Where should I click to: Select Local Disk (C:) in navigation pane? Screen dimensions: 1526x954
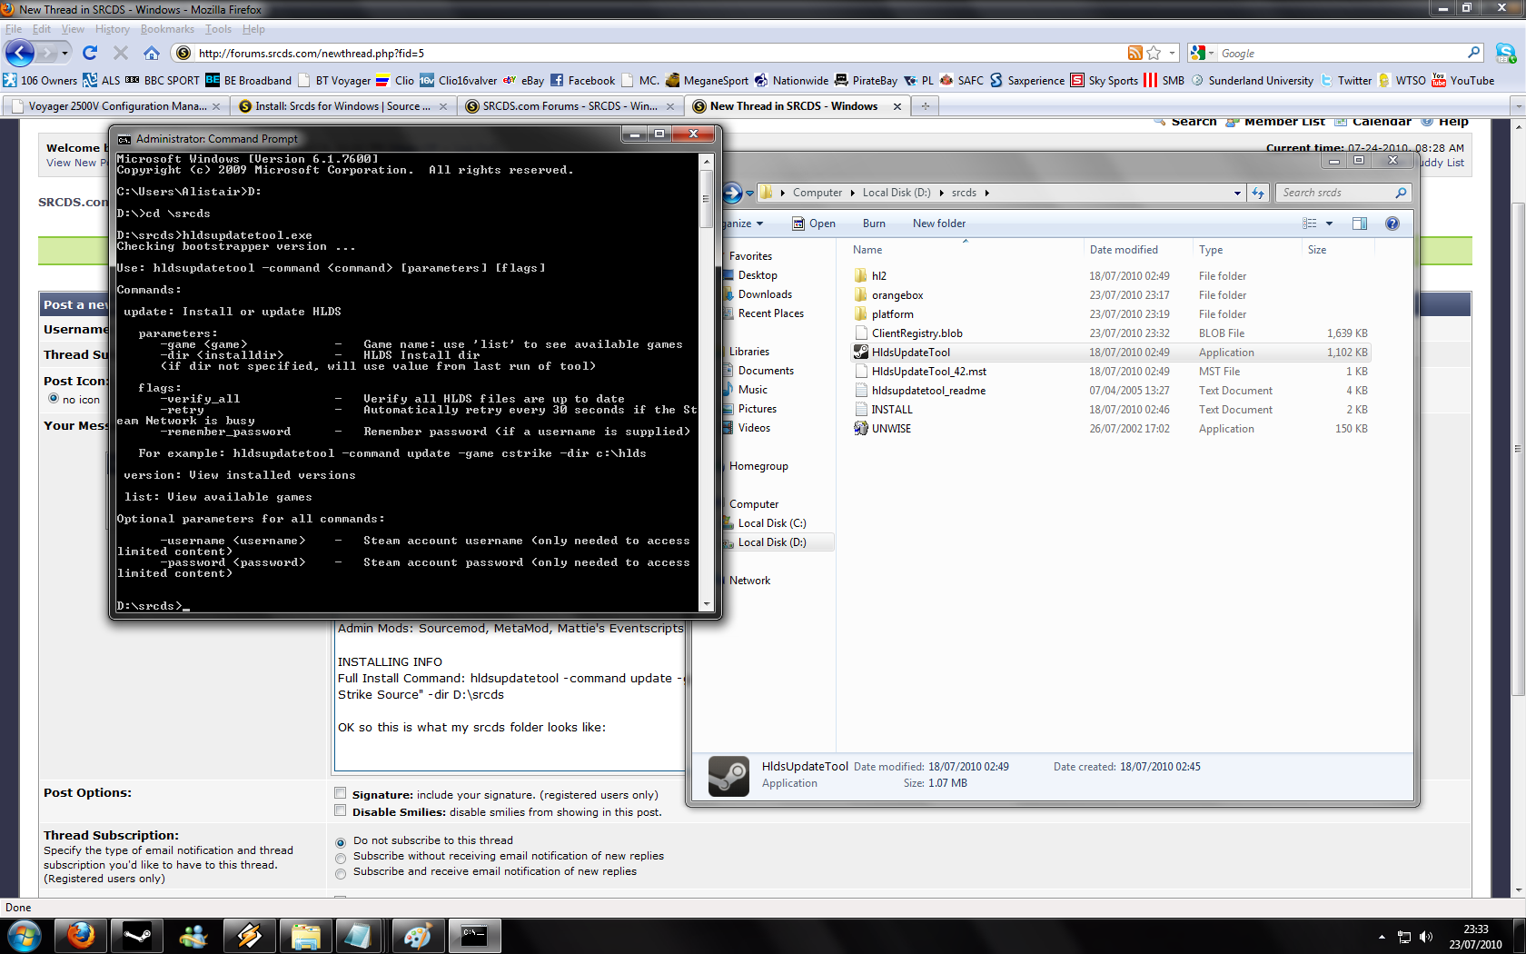[x=771, y=523]
